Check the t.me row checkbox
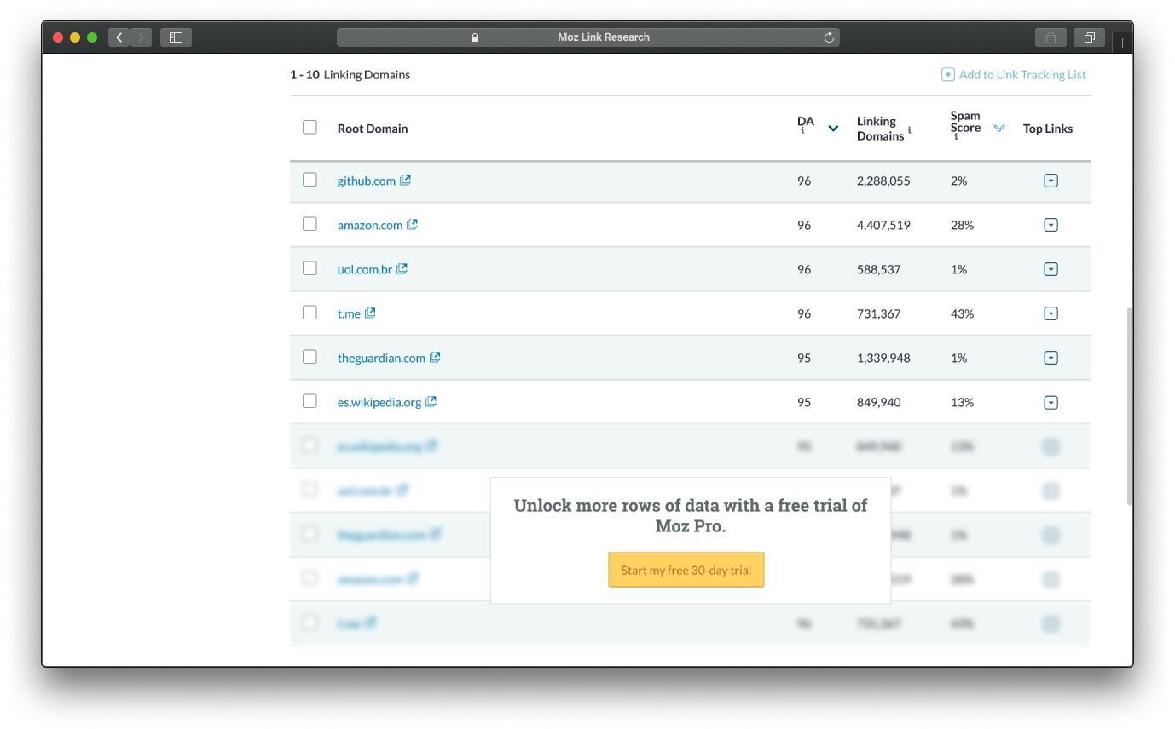The height and width of the screenshot is (729, 1175). 310,313
